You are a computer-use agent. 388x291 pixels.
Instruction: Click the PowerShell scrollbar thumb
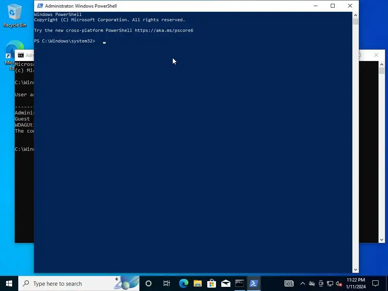tap(355, 21)
